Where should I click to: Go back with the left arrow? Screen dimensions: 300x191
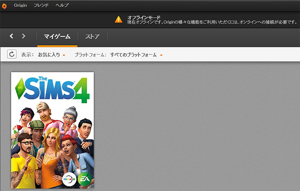coord(11,36)
